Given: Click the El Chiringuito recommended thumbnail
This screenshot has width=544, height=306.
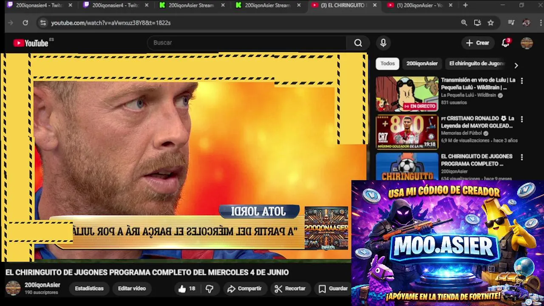Looking at the screenshot, I should click(x=407, y=167).
